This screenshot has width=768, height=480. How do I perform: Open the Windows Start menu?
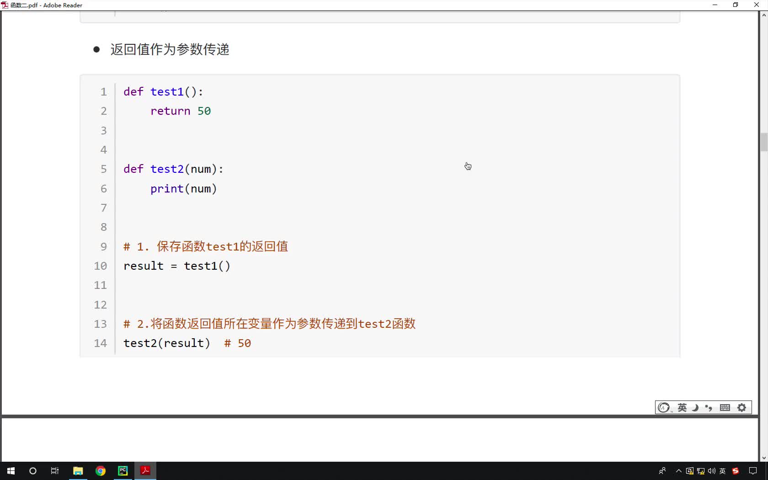[x=11, y=471]
